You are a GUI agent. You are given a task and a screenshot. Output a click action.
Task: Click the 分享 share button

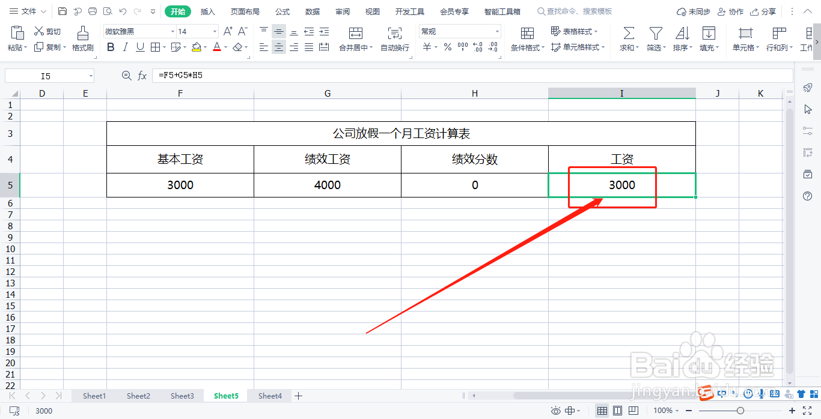point(767,11)
